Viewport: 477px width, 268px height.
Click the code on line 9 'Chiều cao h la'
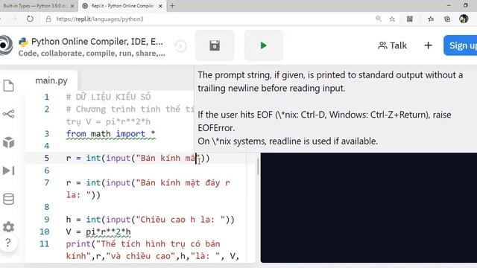tap(151, 220)
